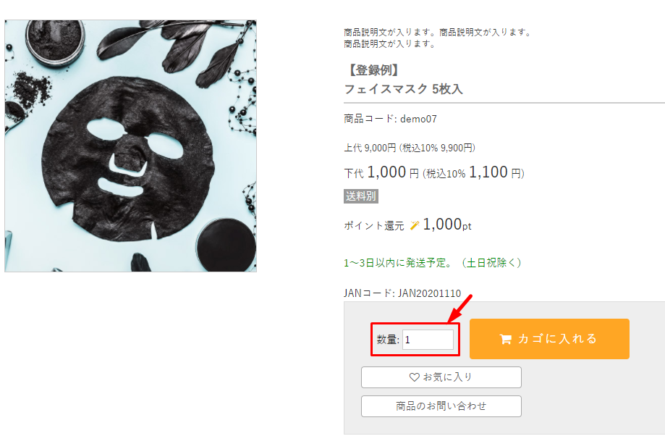This screenshot has width=665, height=436.
Task: Click the shopping cart icon
Action: (505, 339)
